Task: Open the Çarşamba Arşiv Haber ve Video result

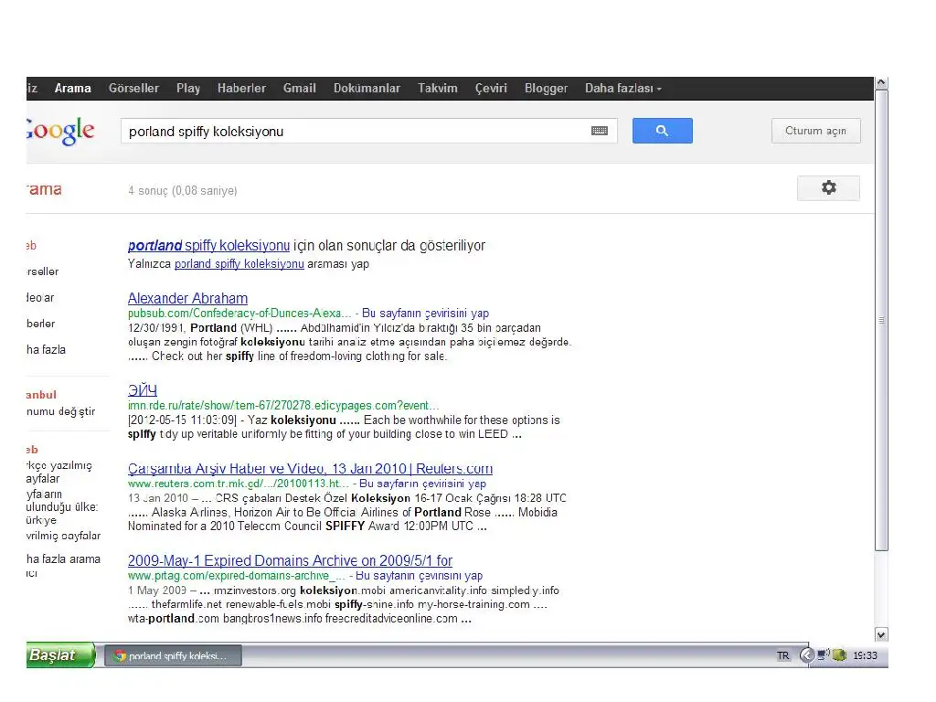Action: pos(310,469)
